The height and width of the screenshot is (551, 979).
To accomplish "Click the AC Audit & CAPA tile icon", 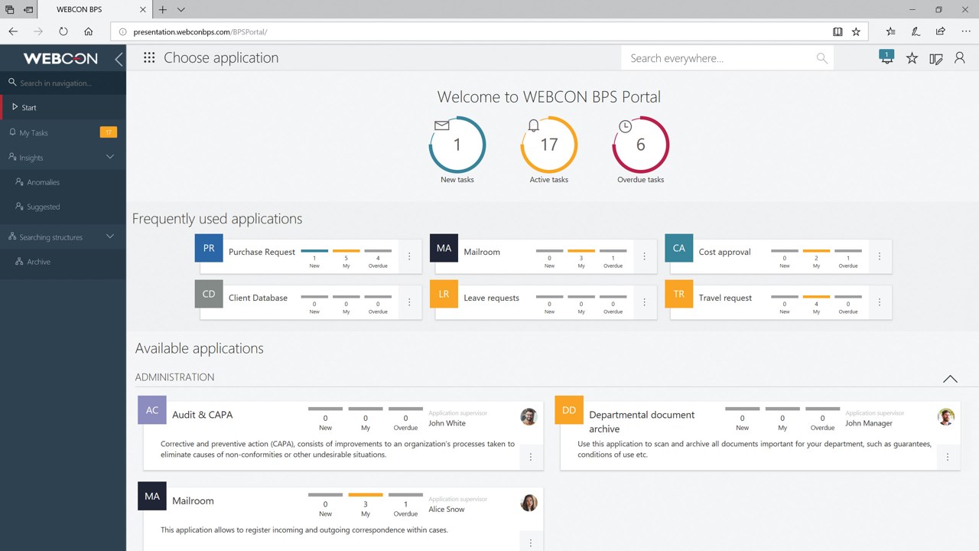I will 152,410.
